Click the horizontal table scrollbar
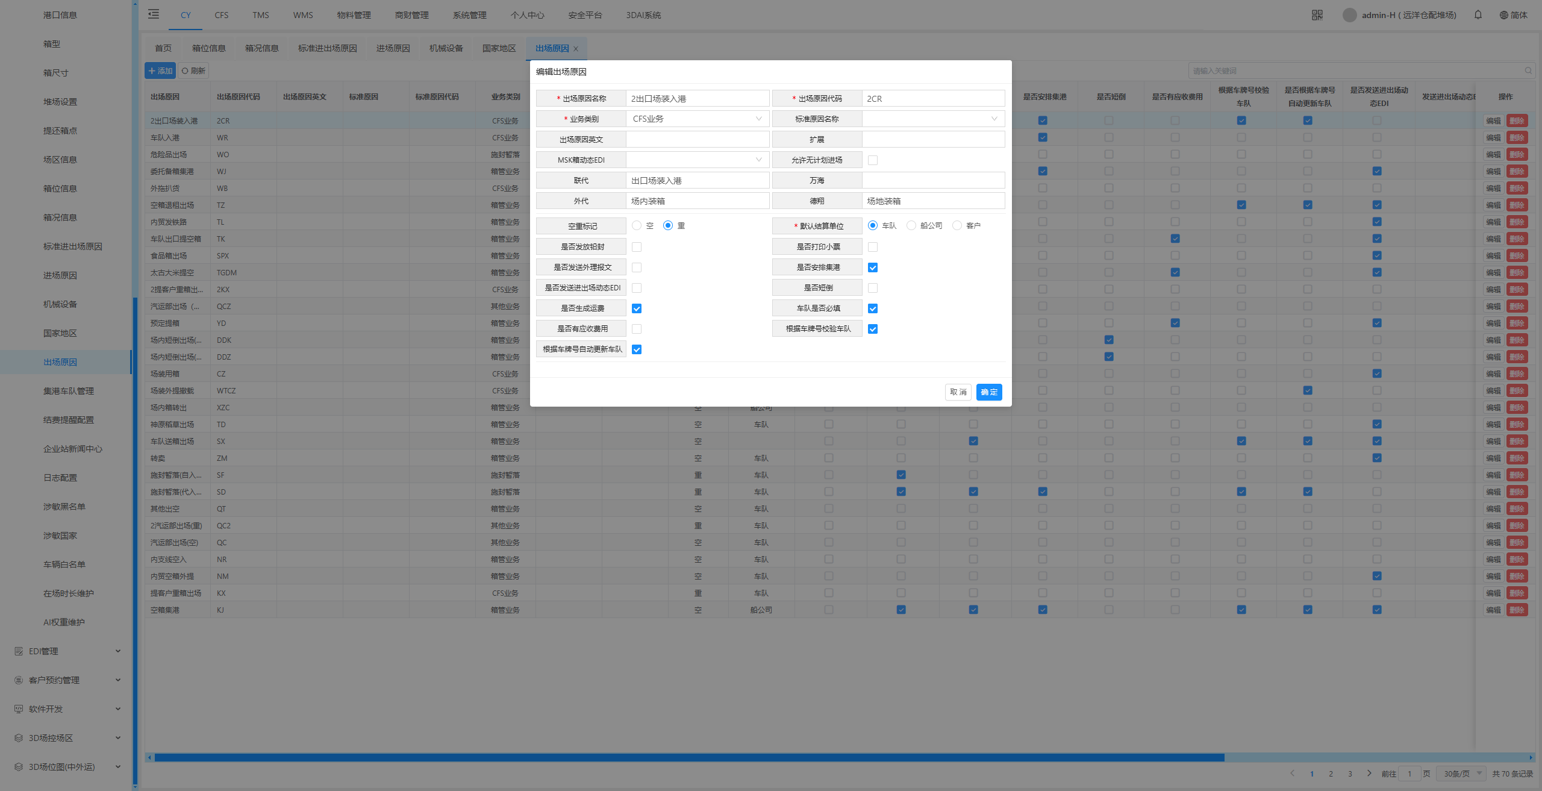The image size is (1542, 791). [689, 757]
